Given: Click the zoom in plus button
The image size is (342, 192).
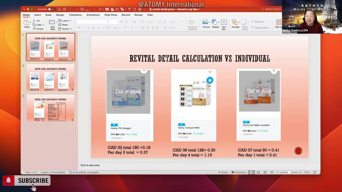Looking at the screenshot, I should pyautogui.click(x=300, y=172).
